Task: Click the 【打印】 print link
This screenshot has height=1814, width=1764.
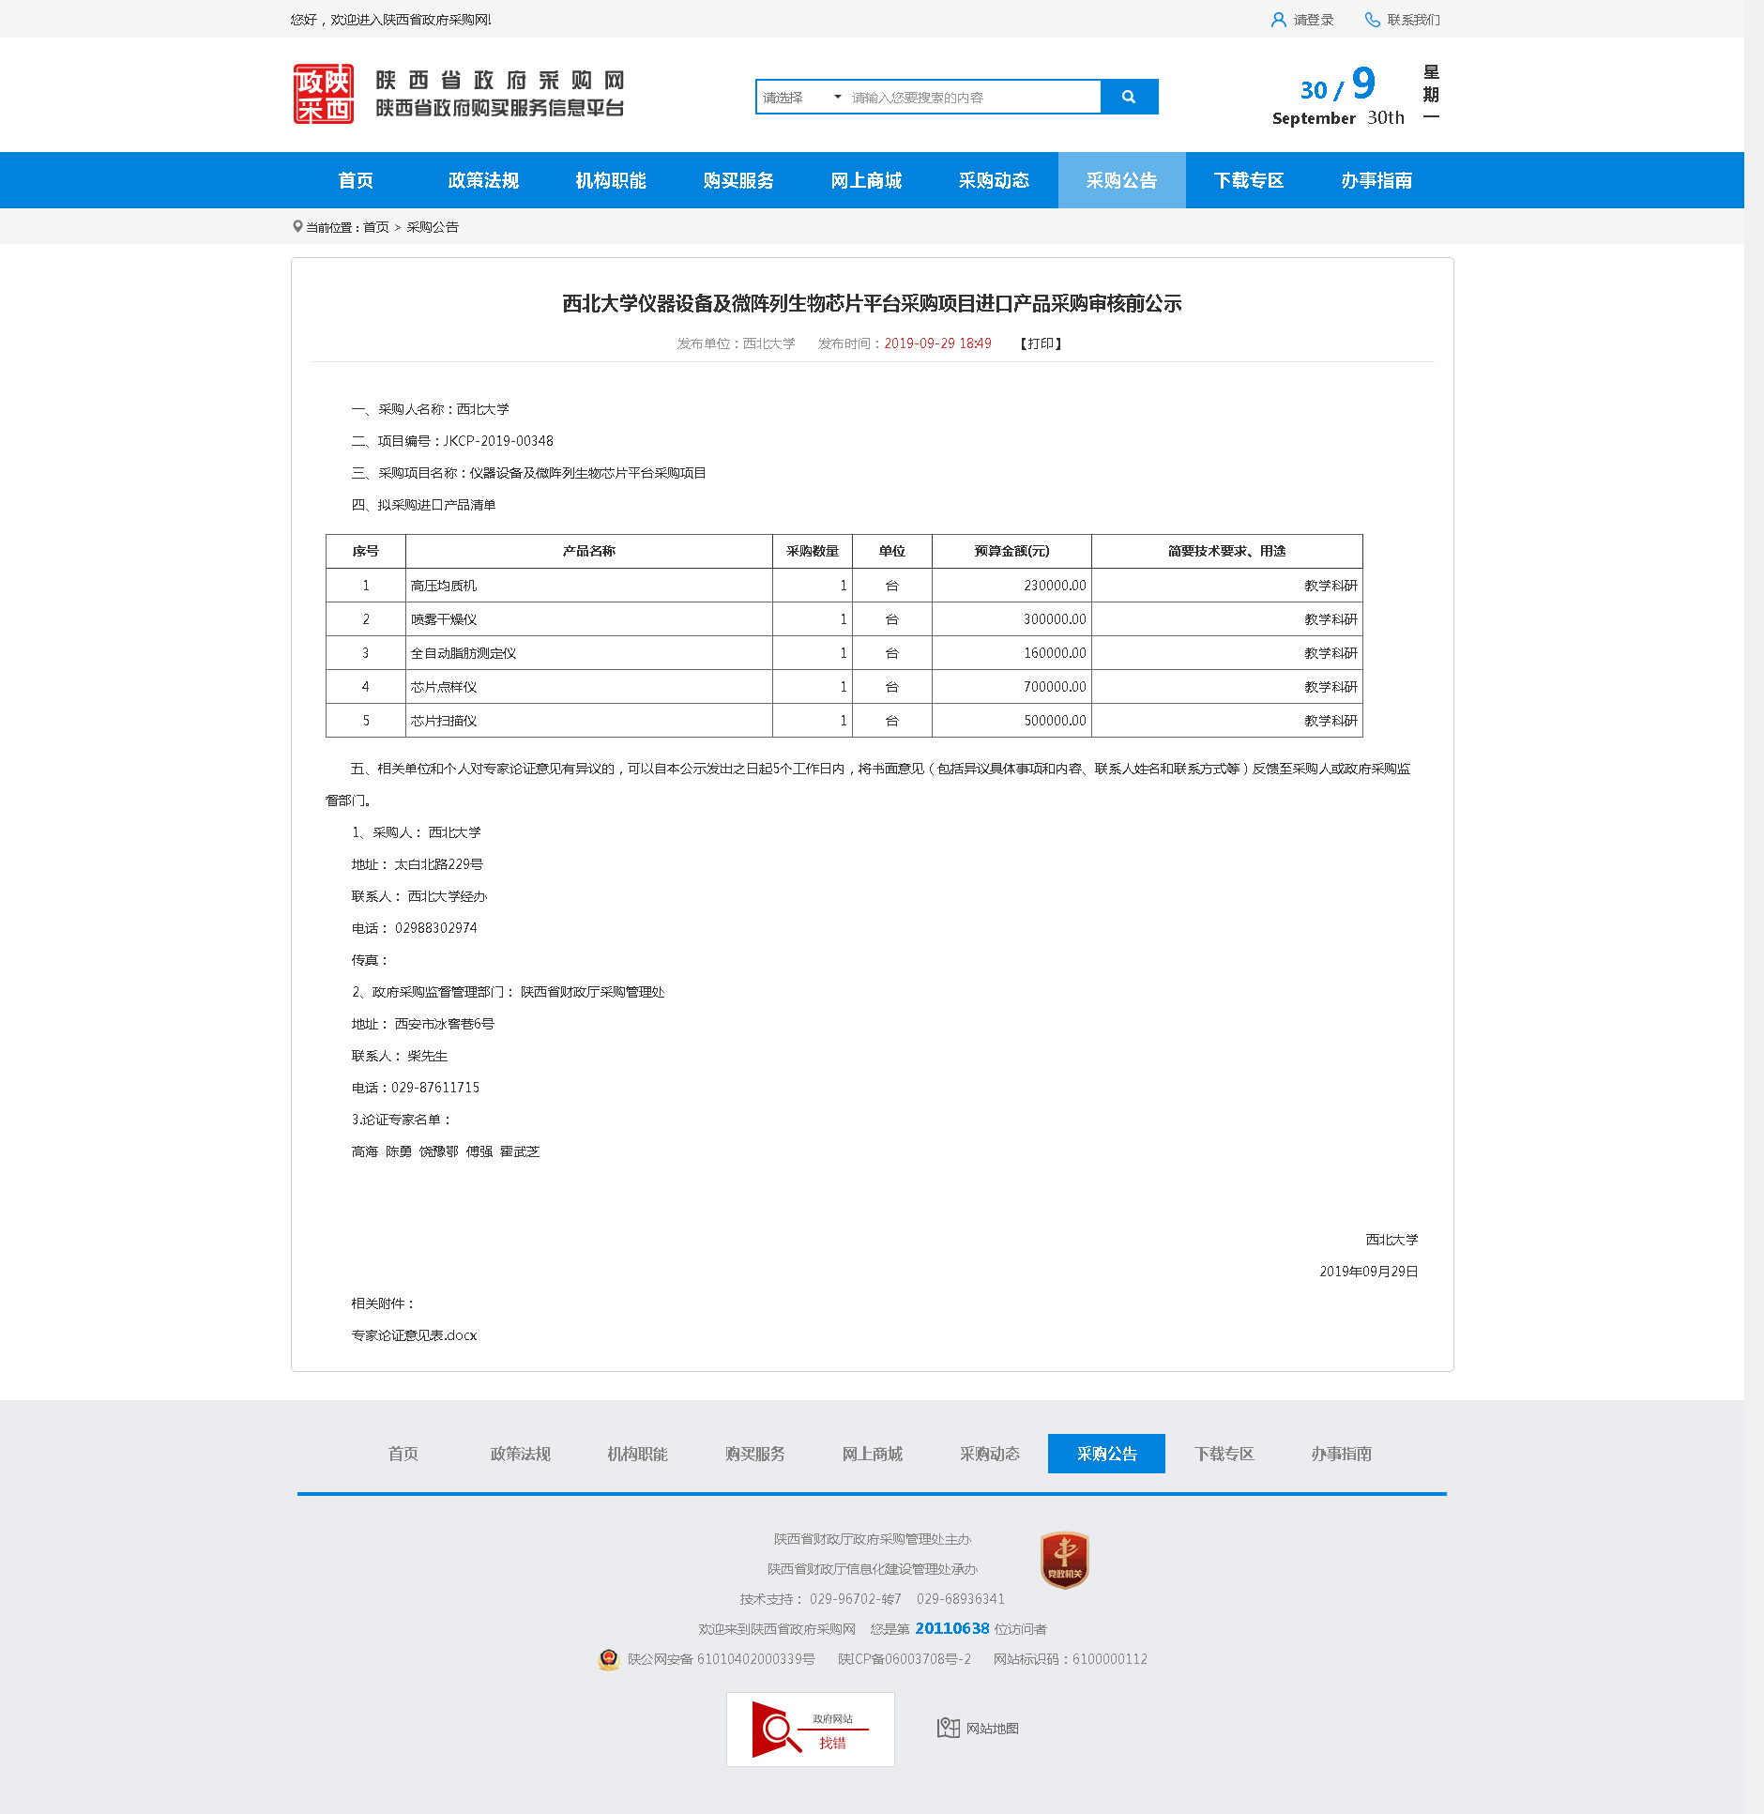Action: [x=1042, y=343]
